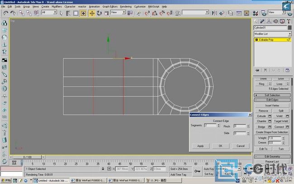Toggle the Spinner Snap button
The height and width of the screenshot is (184, 294).
pos(169,13)
